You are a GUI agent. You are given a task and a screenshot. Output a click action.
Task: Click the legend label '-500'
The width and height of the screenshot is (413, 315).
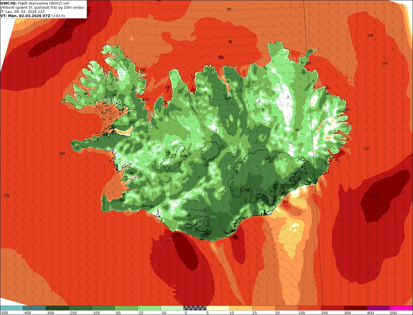(x=4, y=313)
